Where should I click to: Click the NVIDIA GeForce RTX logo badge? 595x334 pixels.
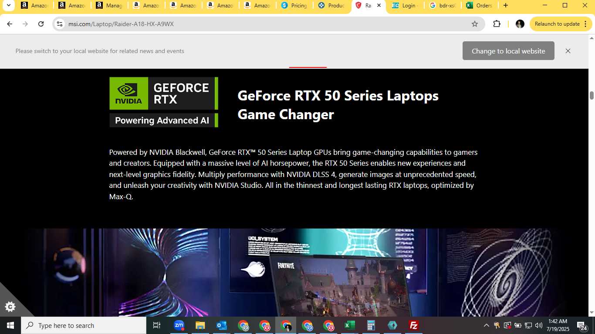click(x=164, y=102)
